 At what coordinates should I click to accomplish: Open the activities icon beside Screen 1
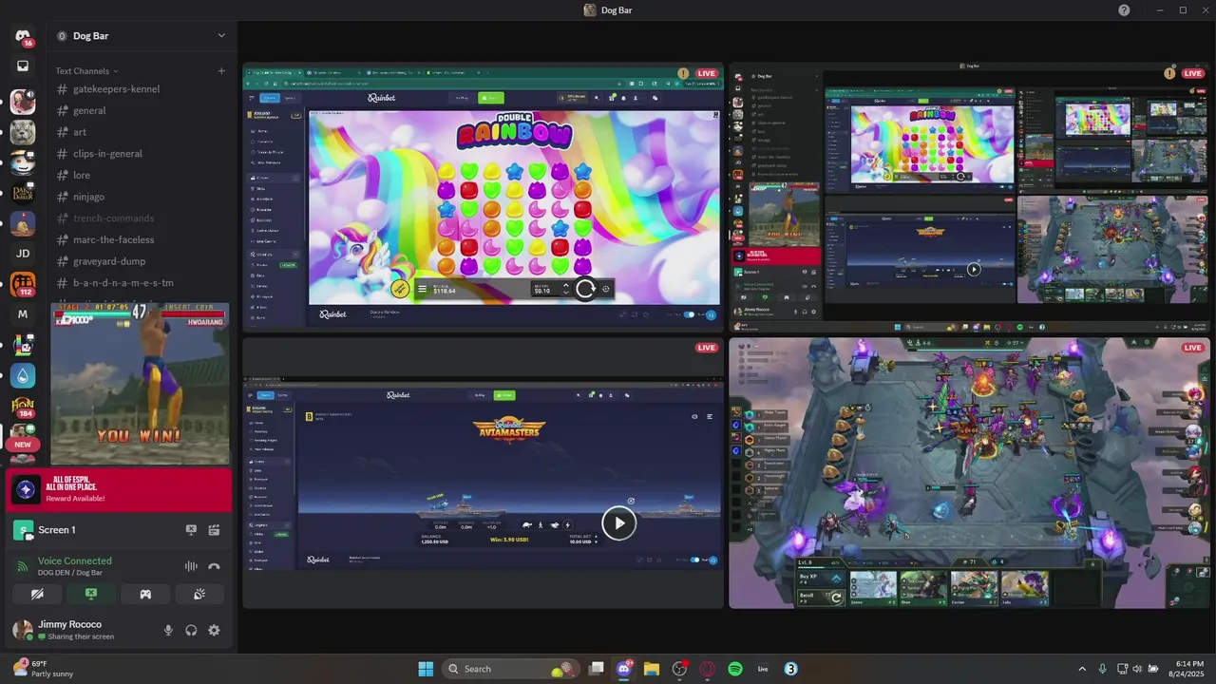coord(214,530)
